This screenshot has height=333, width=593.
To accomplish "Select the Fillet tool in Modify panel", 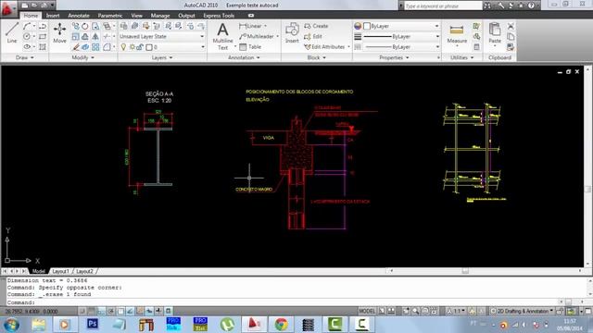I will click(x=107, y=47).
